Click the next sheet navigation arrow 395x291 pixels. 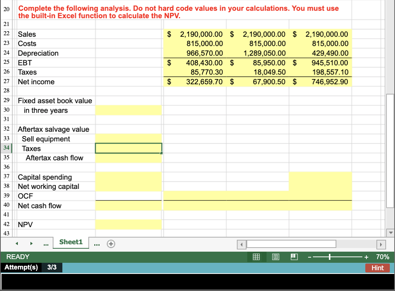click(x=31, y=244)
